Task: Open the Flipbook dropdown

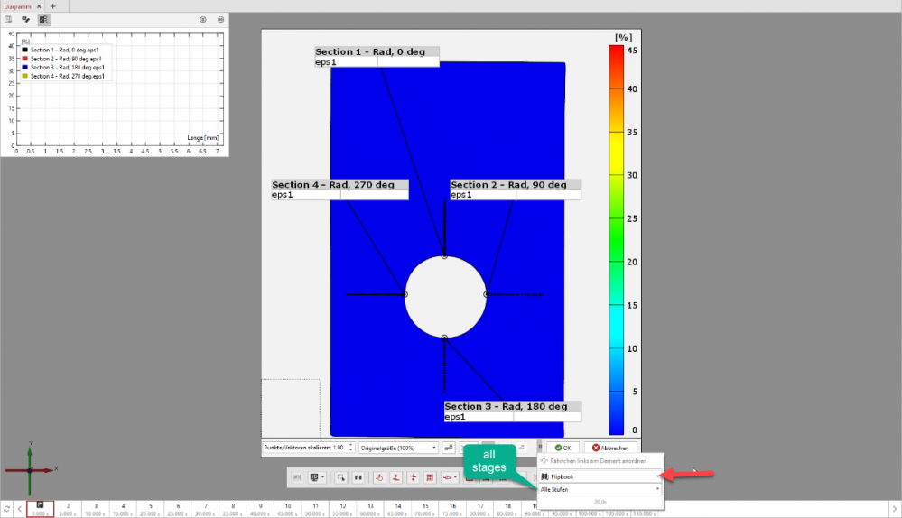Action: coord(600,475)
